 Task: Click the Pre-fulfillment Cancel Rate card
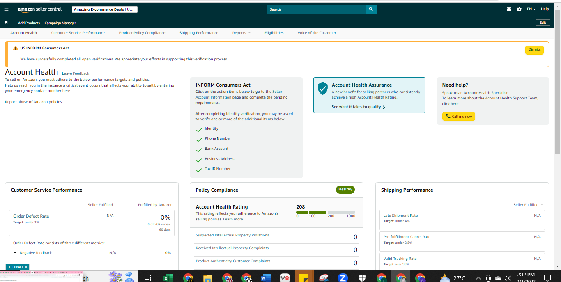point(462,241)
